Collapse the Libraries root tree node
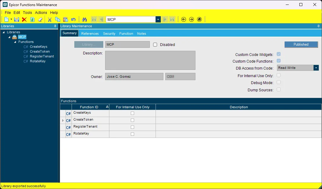Image resolution: width=322 pixels, height=189 pixels. pyautogui.click(x=4, y=32)
